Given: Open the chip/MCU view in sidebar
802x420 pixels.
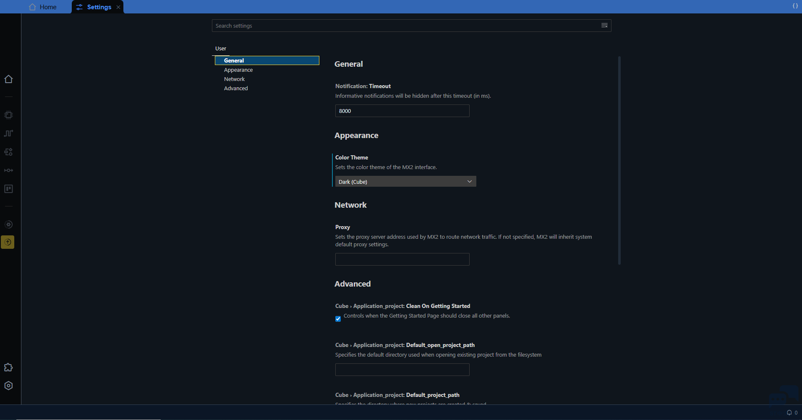Looking at the screenshot, I should coord(8,115).
